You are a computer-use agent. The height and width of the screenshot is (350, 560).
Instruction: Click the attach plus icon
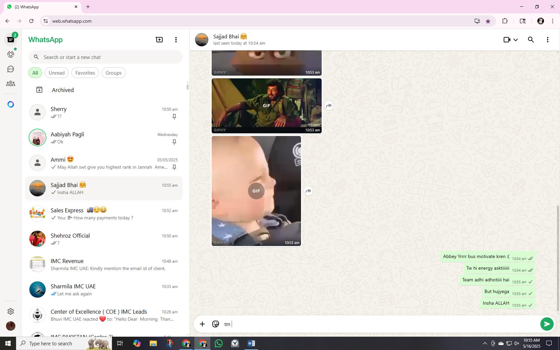pyautogui.click(x=202, y=324)
